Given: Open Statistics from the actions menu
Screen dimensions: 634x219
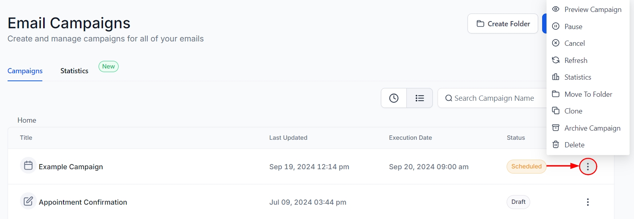Looking at the screenshot, I should pyautogui.click(x=577, y=77).
